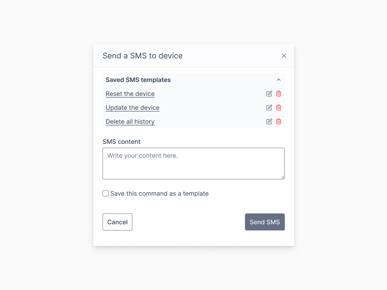
Task: Edit the Delete all history template
Action: [x=269, y=121]
